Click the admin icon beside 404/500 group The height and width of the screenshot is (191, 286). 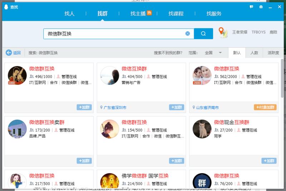149,76
